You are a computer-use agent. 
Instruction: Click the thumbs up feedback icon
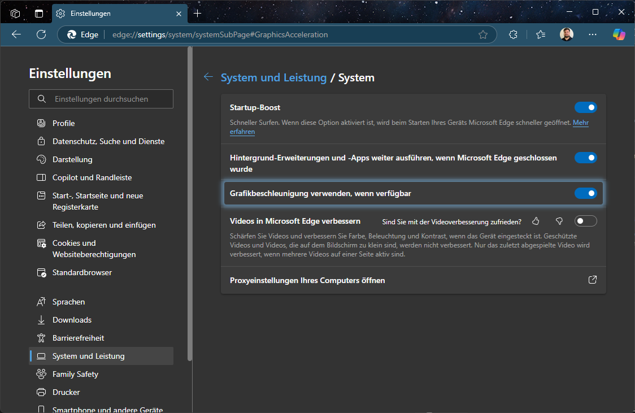pyautogui.click(x=536, y=221)
